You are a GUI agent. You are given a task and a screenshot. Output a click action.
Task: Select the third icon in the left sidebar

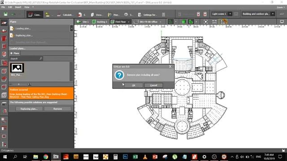tap(4, 38)
